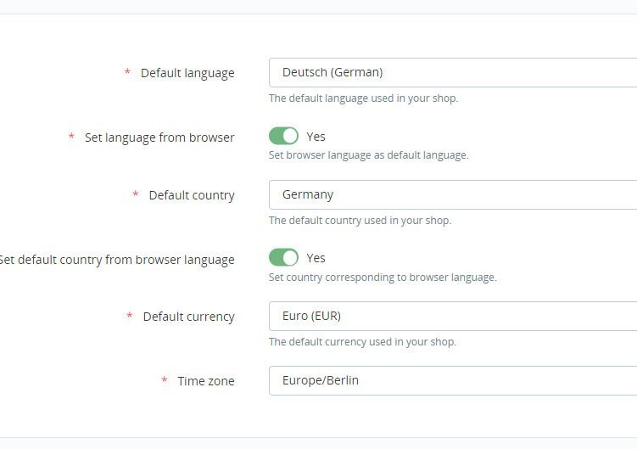Click the red asterisk next to Time zone
This screenshot has height=449, width=637.
(165, 381)
